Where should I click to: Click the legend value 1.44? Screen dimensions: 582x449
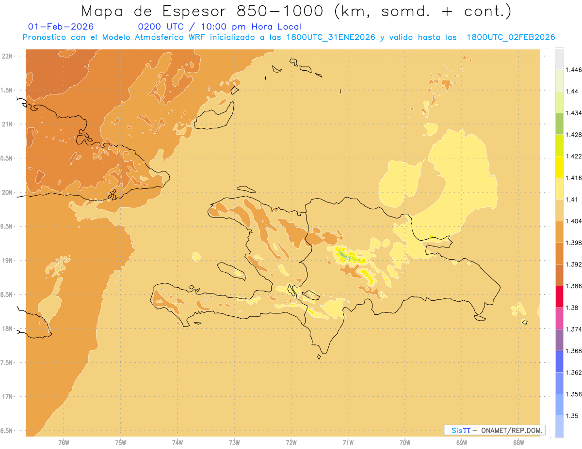tap(571, 92)
